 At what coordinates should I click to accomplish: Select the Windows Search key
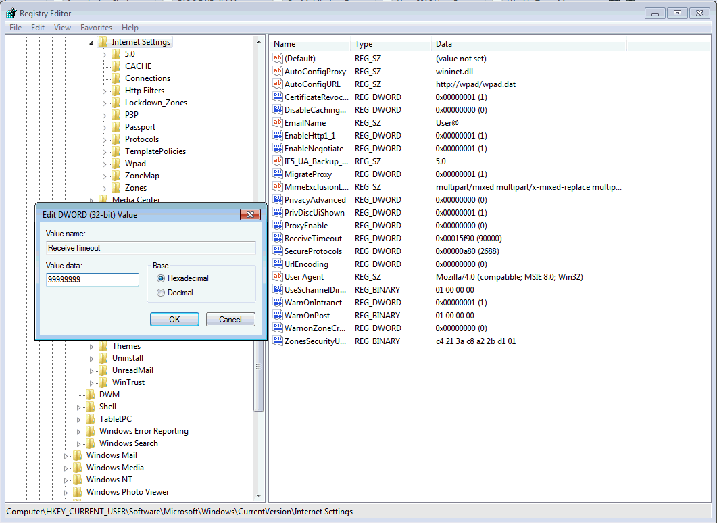pyautogui.click(x=128, y=443)
